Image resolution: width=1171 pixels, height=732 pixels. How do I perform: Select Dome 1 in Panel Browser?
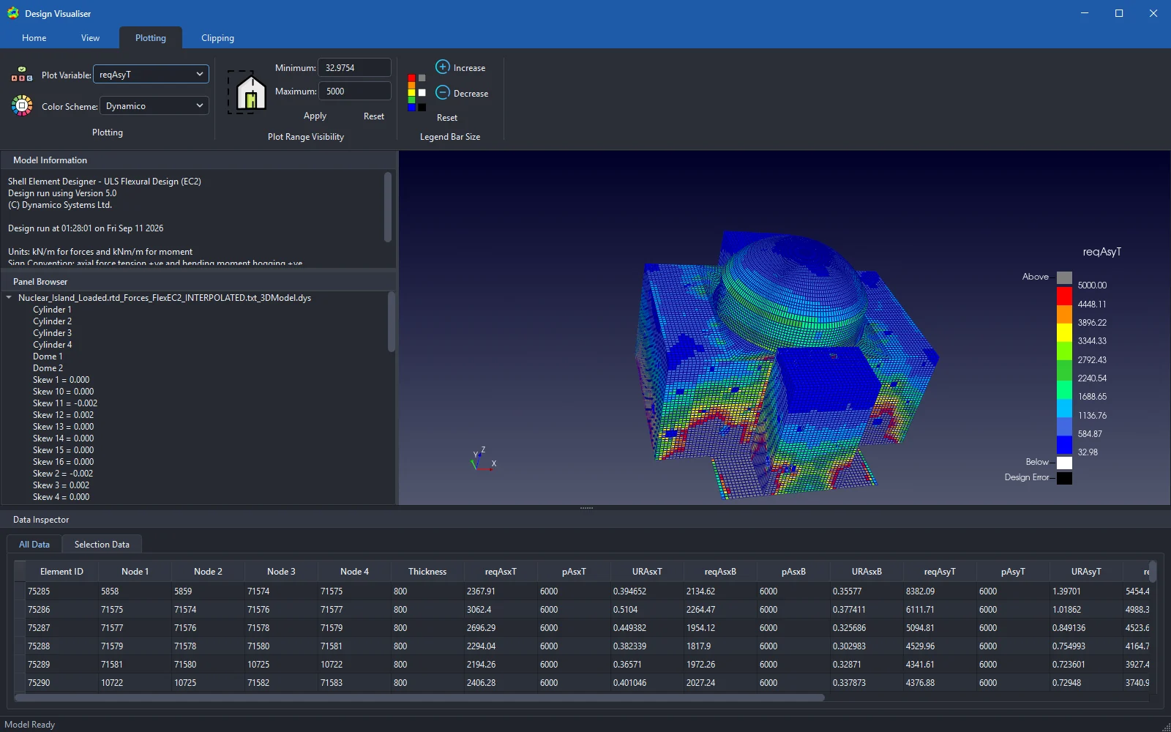[48, 356]
